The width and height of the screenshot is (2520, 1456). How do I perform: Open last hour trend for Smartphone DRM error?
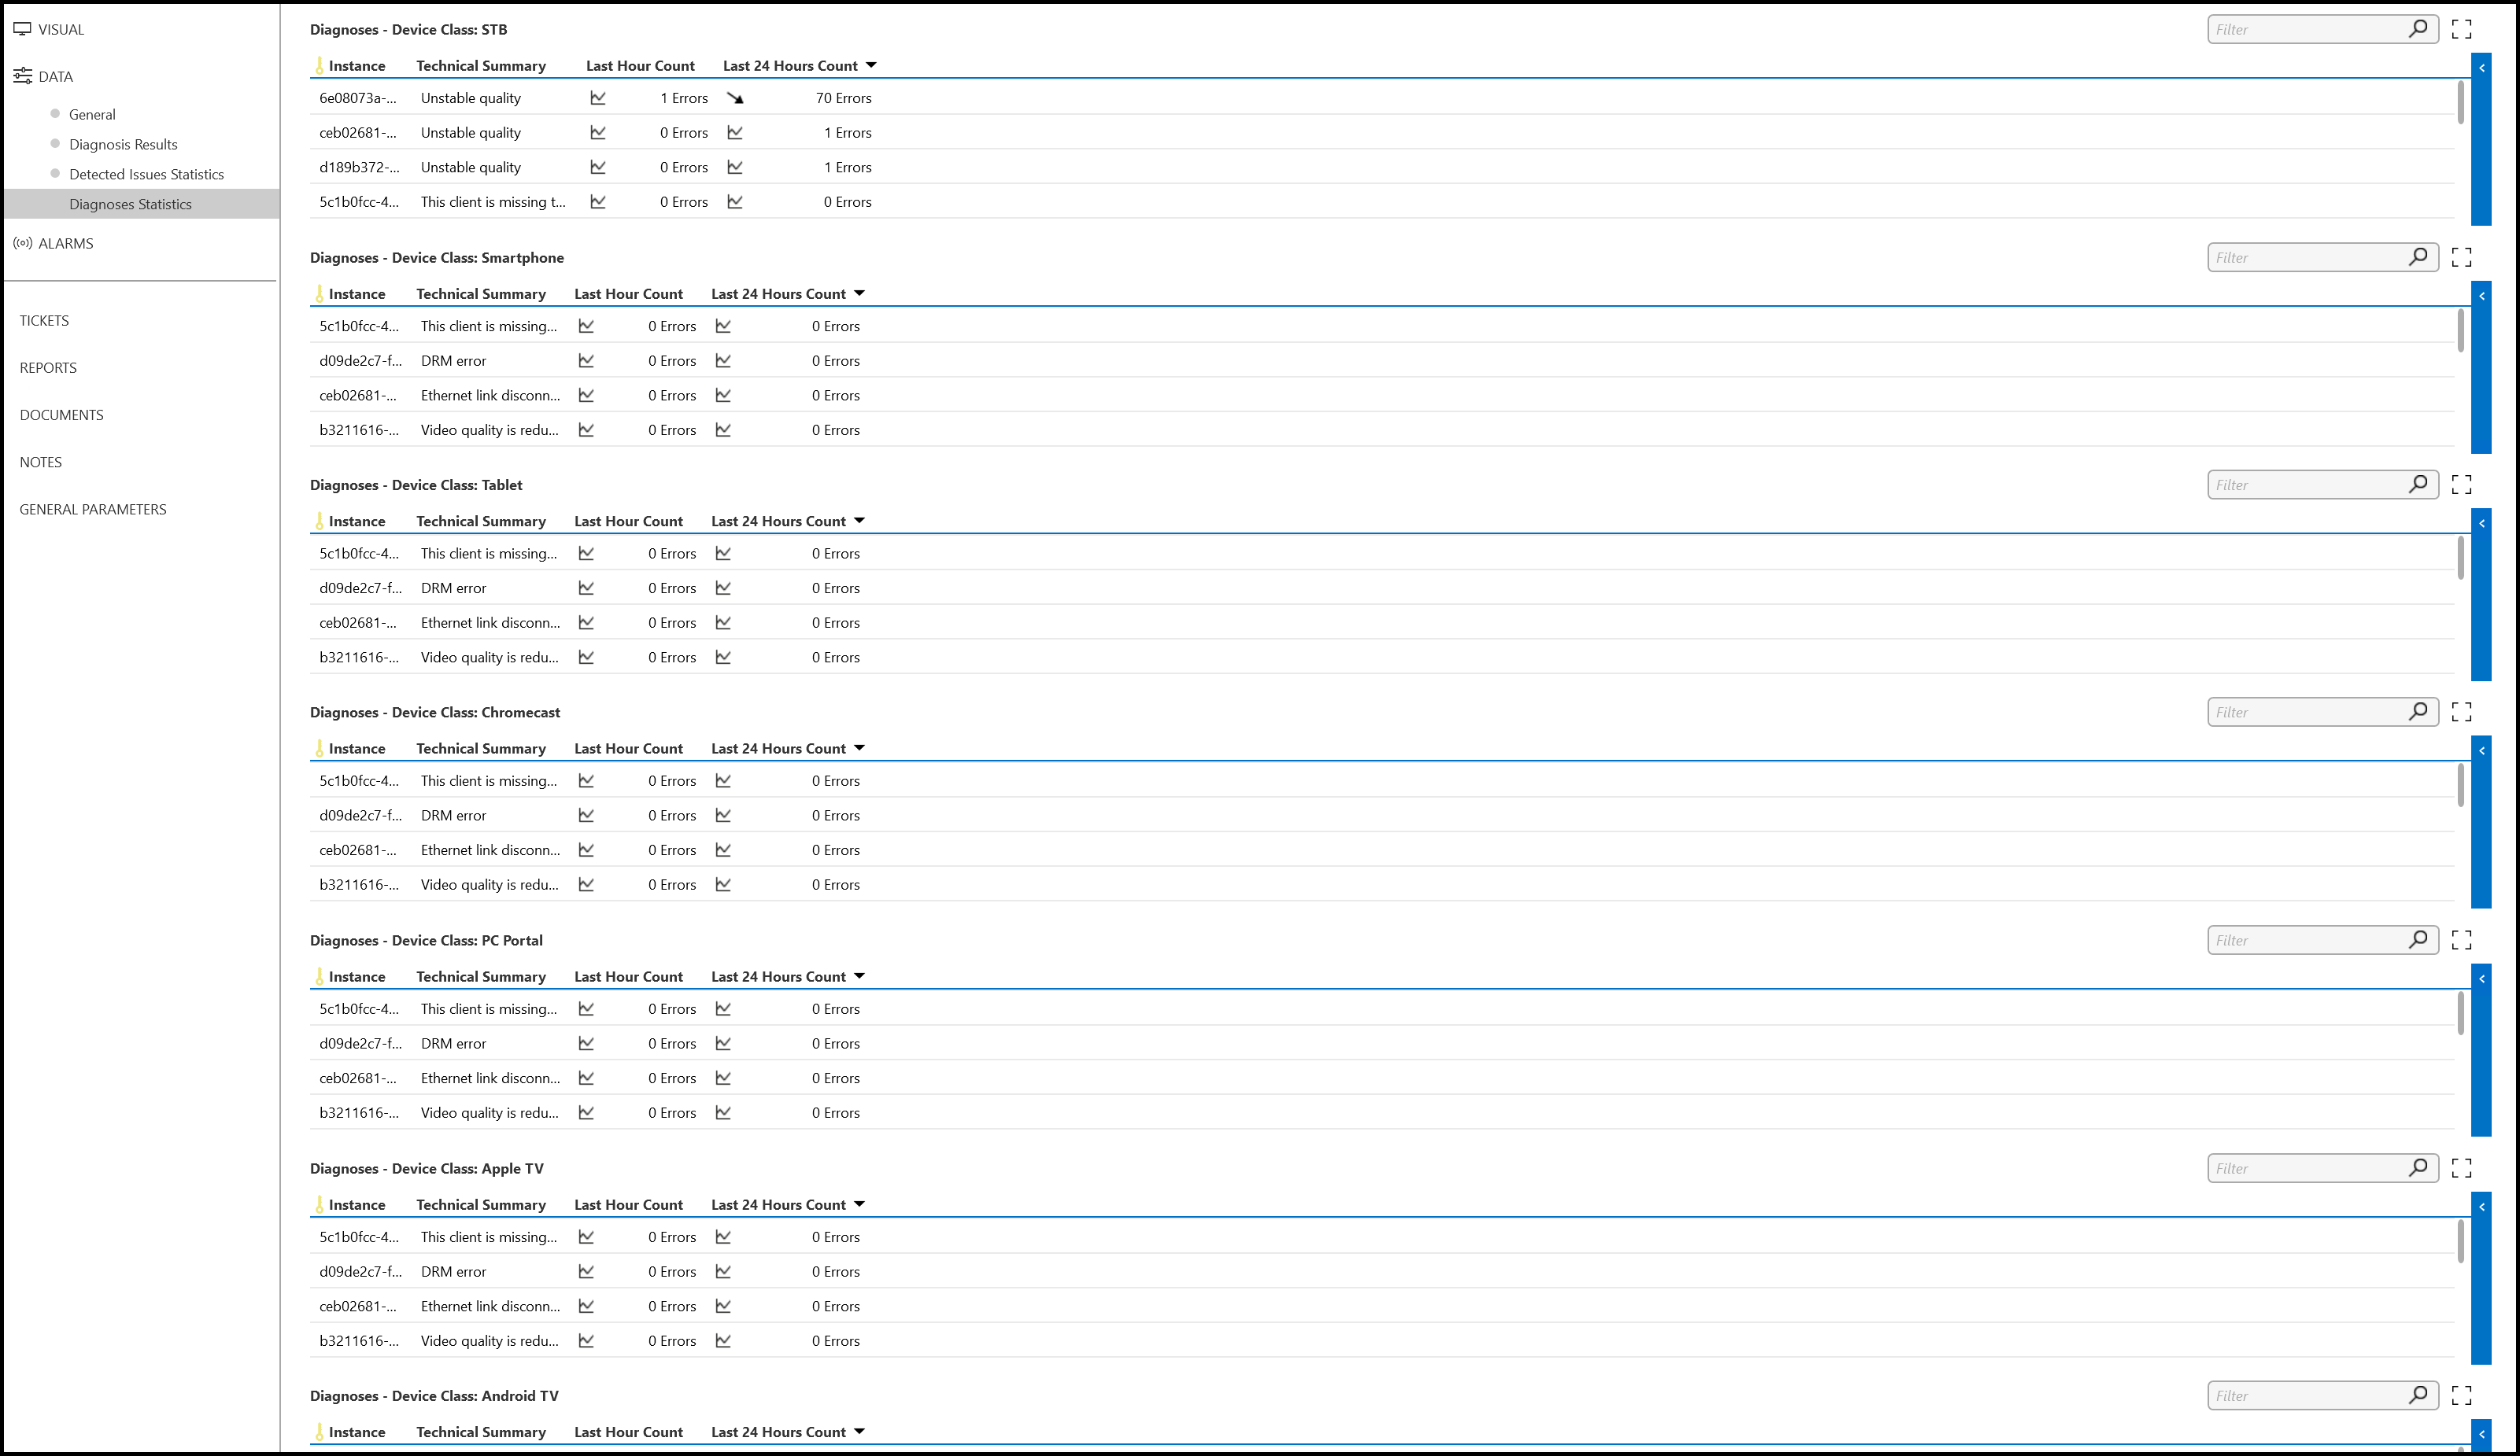click(586, 361)
